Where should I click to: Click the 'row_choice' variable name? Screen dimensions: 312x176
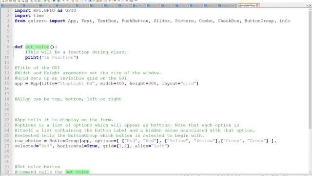click(x=28, y=141)
